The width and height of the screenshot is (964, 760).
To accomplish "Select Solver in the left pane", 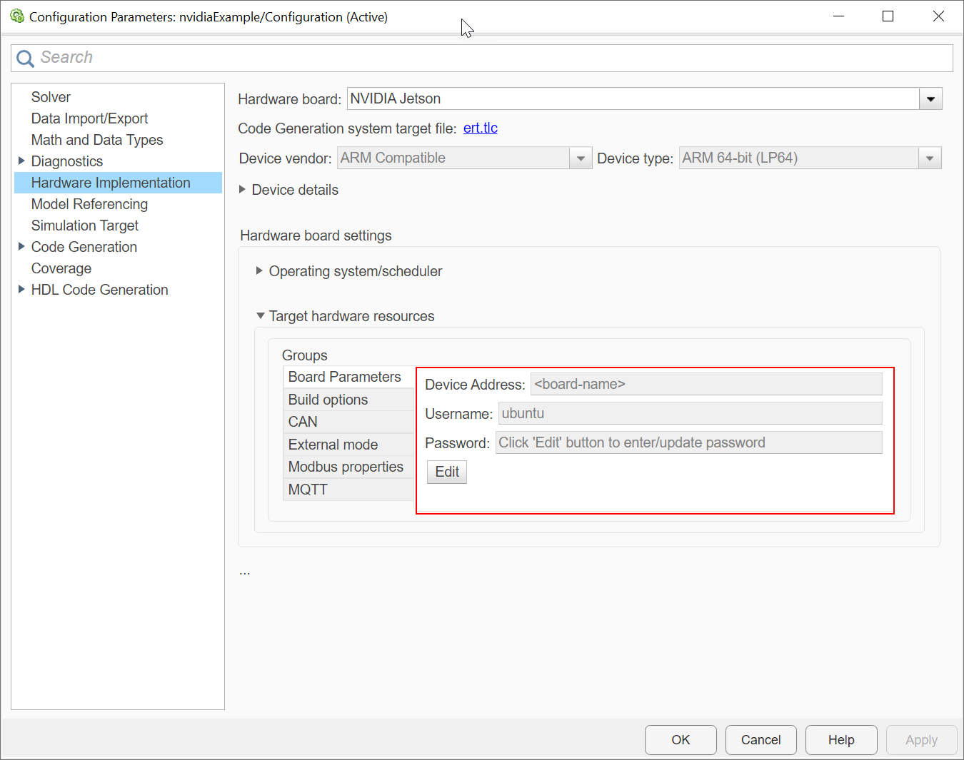I will coord(50,97).
